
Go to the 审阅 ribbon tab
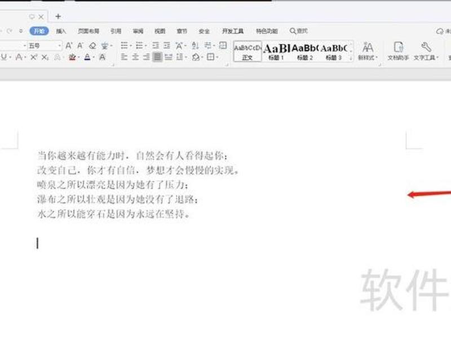point(138,31)
